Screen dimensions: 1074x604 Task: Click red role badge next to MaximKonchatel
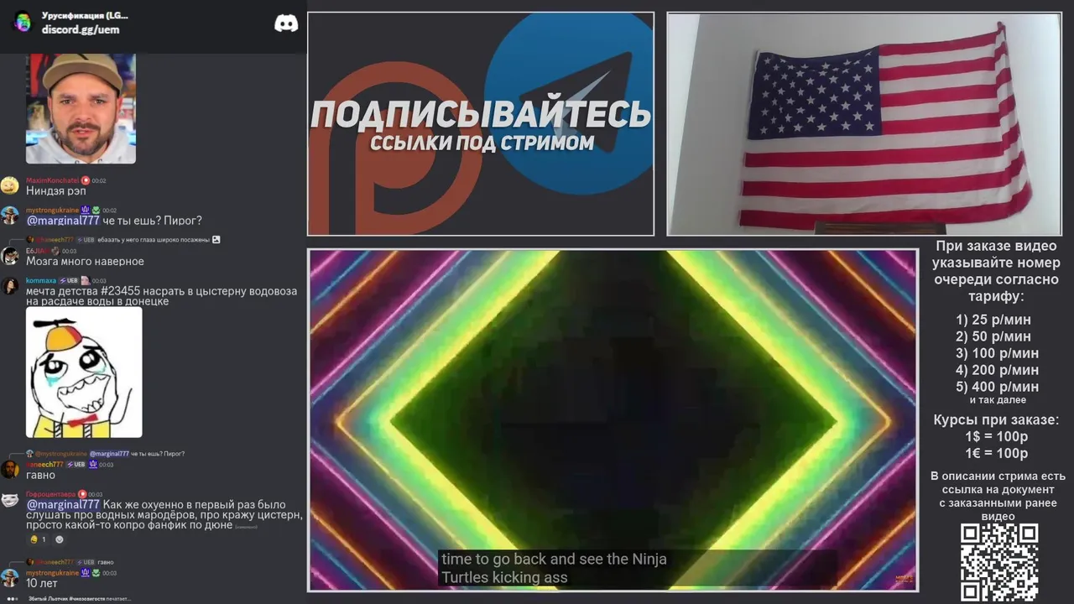pos(86,180)
